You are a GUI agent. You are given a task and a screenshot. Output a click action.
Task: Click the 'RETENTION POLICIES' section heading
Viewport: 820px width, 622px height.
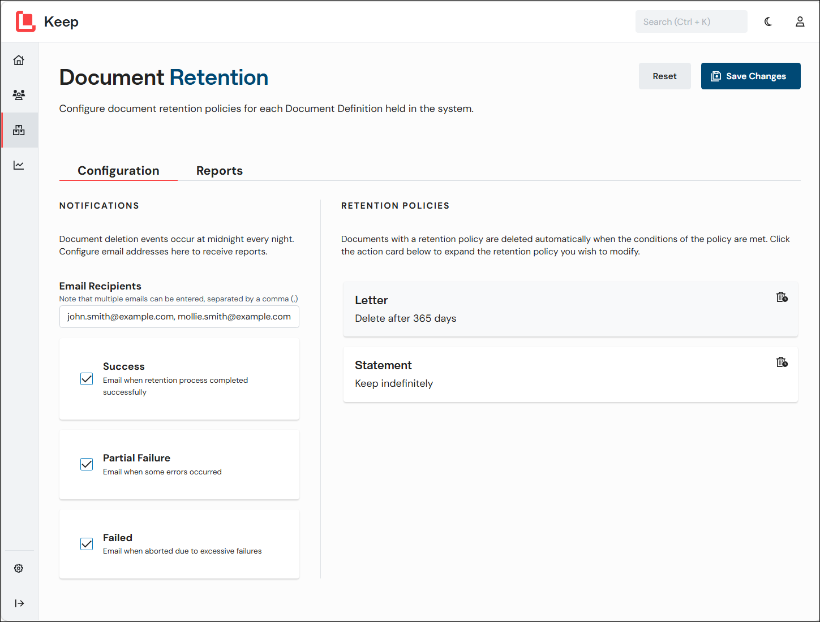click(x=396, y=206)
